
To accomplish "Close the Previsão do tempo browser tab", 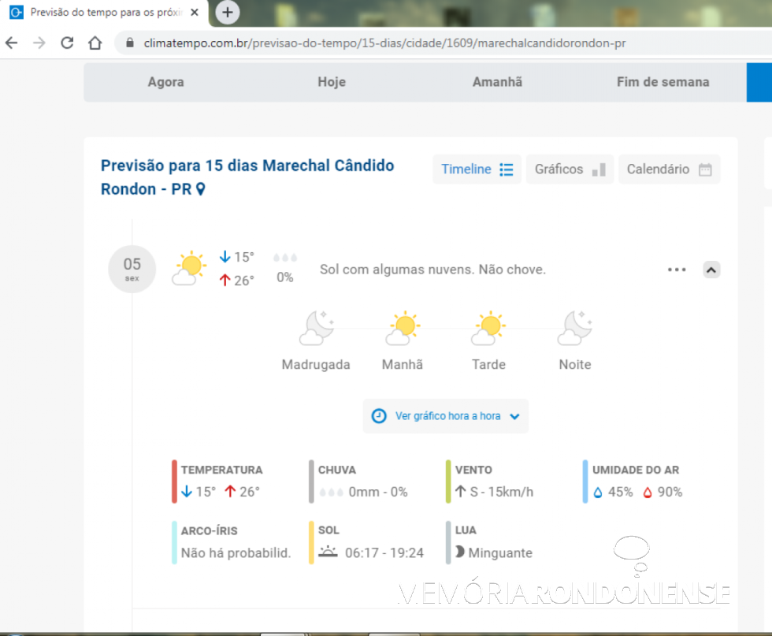I will point(195,13).
